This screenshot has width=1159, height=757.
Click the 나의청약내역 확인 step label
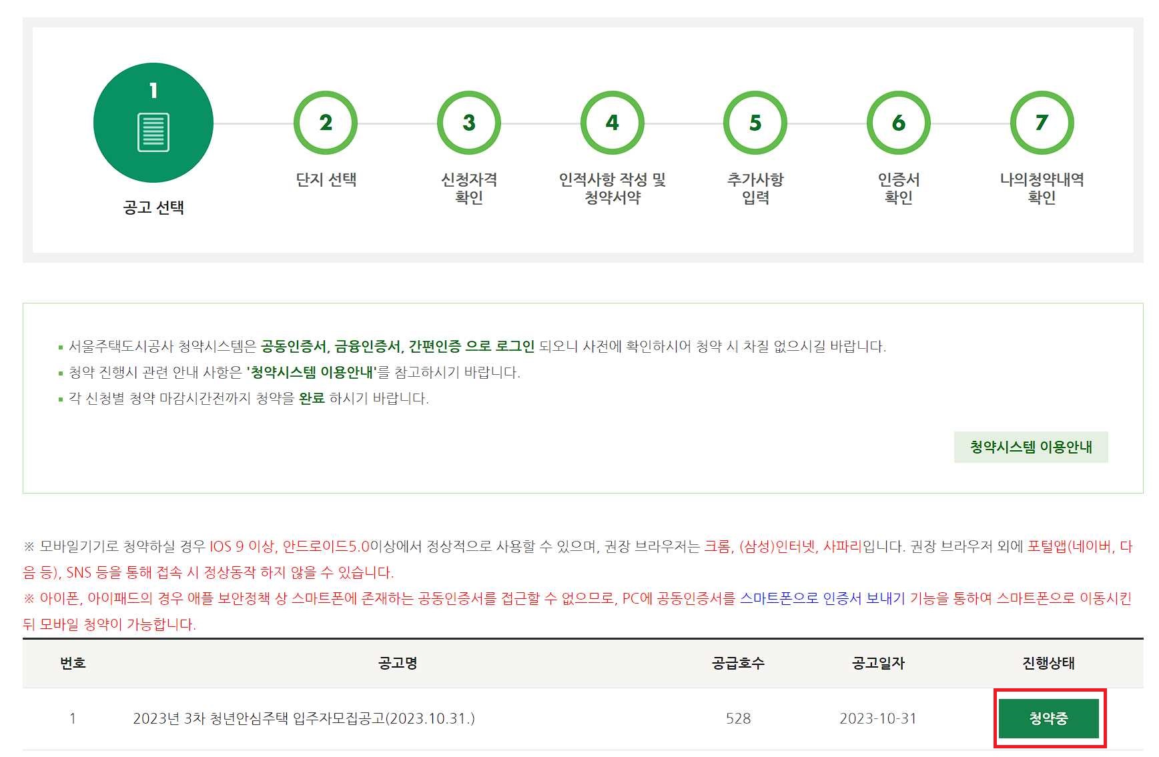point(1042,188)
